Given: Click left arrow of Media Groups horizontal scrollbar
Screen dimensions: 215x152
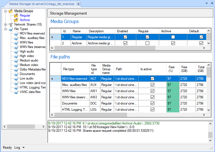Looking at the screenshot, I should pyautogui.click(x=52, y=48).
